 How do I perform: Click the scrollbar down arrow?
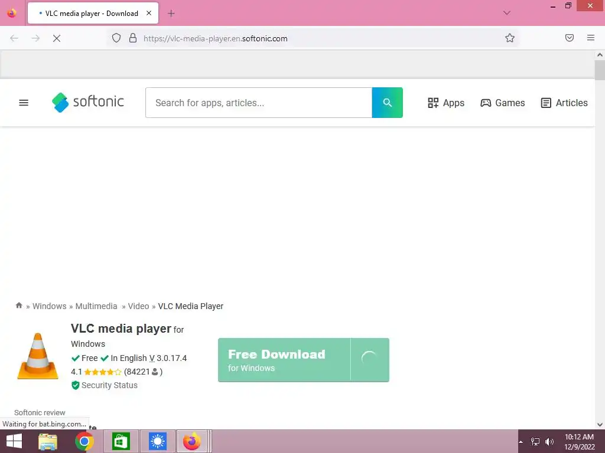[600, 425]
